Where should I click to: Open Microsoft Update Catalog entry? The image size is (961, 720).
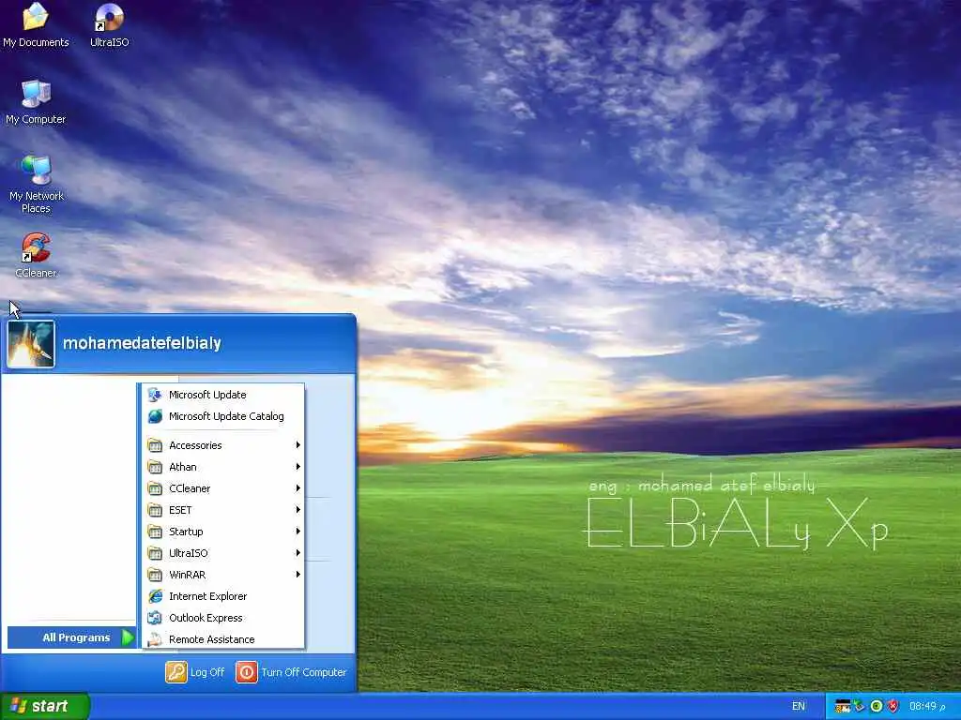pos(223,416)
